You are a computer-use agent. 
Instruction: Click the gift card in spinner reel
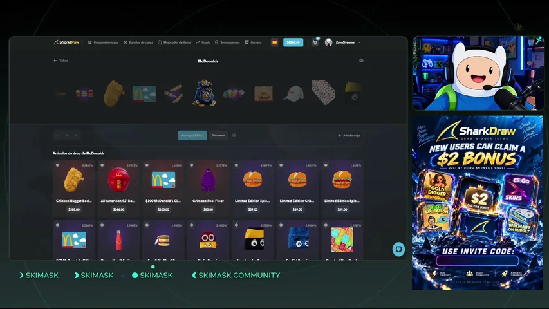[x=144, y=94]
